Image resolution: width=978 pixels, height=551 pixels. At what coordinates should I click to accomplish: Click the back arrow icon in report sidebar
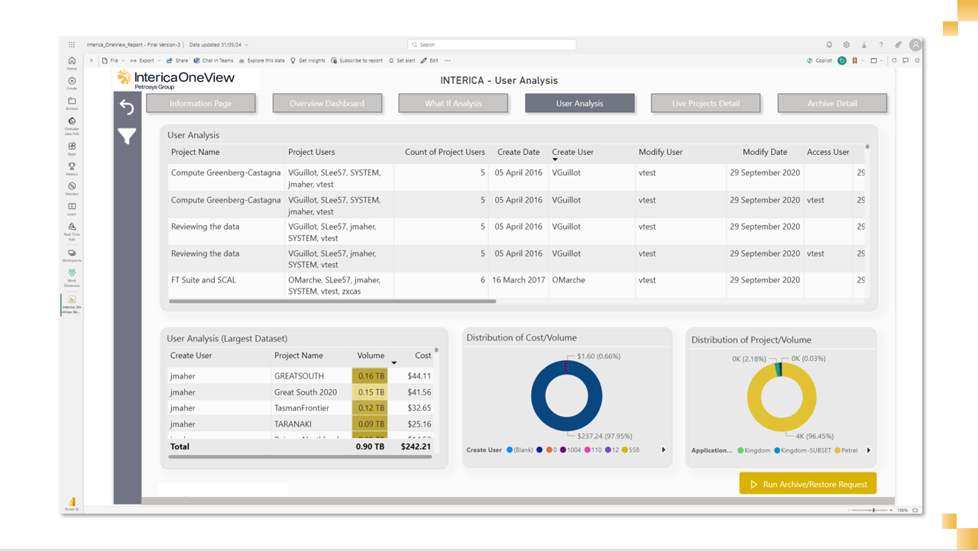[x=127, y=108]
